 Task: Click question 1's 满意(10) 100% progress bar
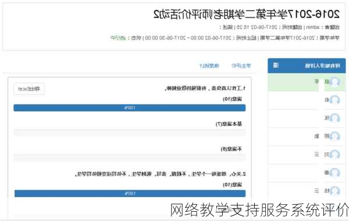[x=130, y=108]
